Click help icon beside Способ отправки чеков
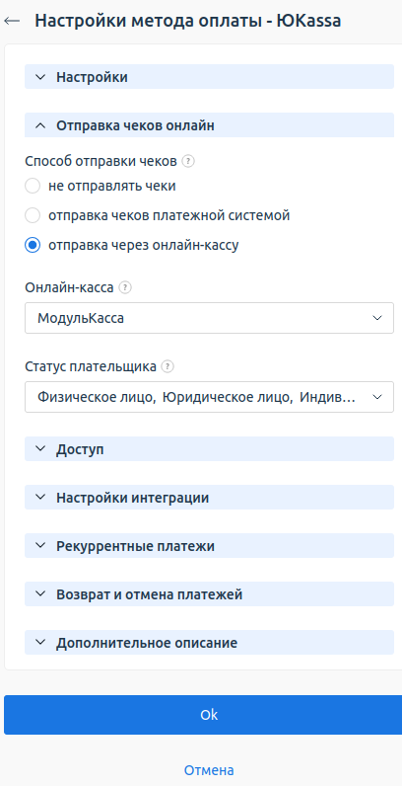 (188, 161)
